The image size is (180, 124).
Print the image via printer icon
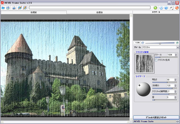point(14,8)
